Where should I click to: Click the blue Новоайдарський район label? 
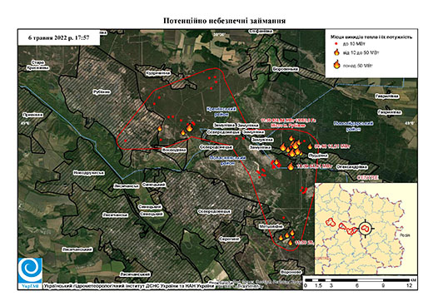pos(353,126)
